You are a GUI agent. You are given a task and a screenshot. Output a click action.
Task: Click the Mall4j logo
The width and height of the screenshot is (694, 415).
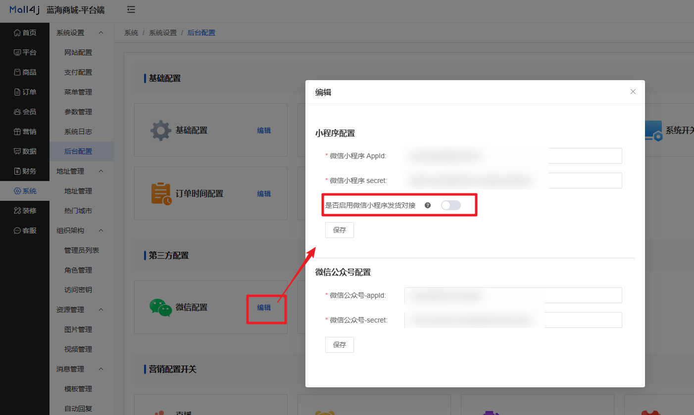pyautogui.click(x=25, y=10)
